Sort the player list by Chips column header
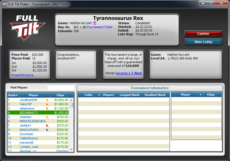The width and height of the screenshot is (230, 161). pyautogui.click(x=62, y=95)
